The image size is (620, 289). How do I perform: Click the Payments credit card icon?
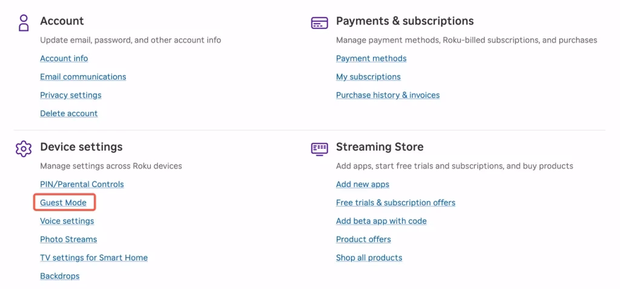coord(319,22)
